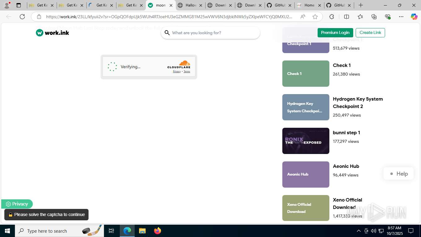Click the 'Please solve the captcha' notice

46,214
